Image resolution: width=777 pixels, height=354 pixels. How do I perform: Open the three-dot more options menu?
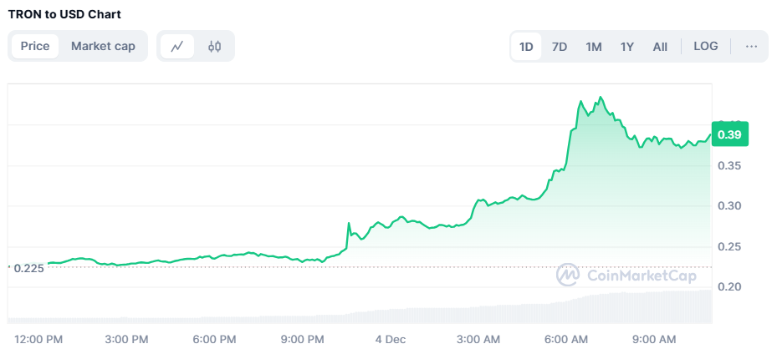(x=751, y=47)
